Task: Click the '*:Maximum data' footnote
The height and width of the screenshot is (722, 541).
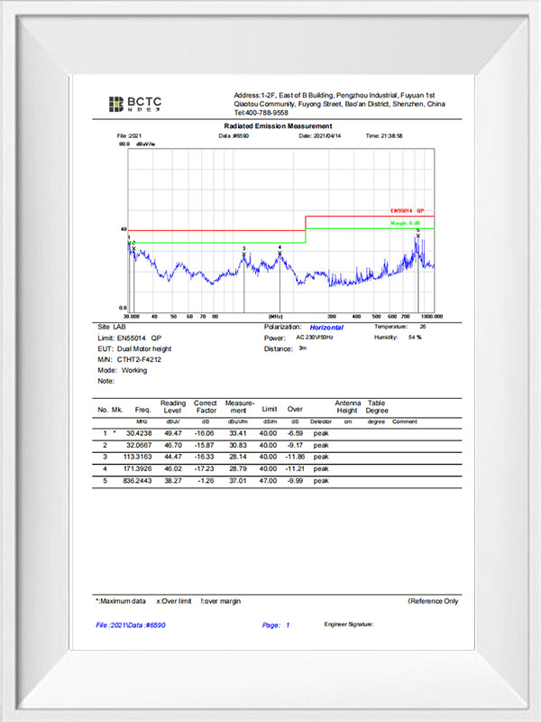Action: [121, 601]
